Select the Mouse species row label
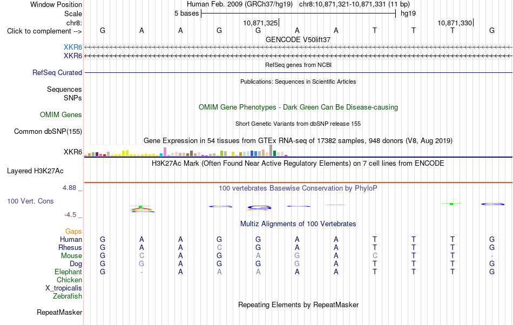 [x=71, y=256]
